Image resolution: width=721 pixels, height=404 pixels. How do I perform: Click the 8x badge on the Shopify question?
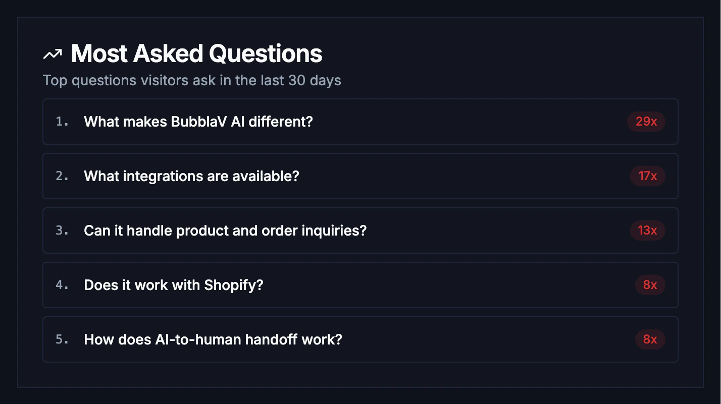[650, 285]
